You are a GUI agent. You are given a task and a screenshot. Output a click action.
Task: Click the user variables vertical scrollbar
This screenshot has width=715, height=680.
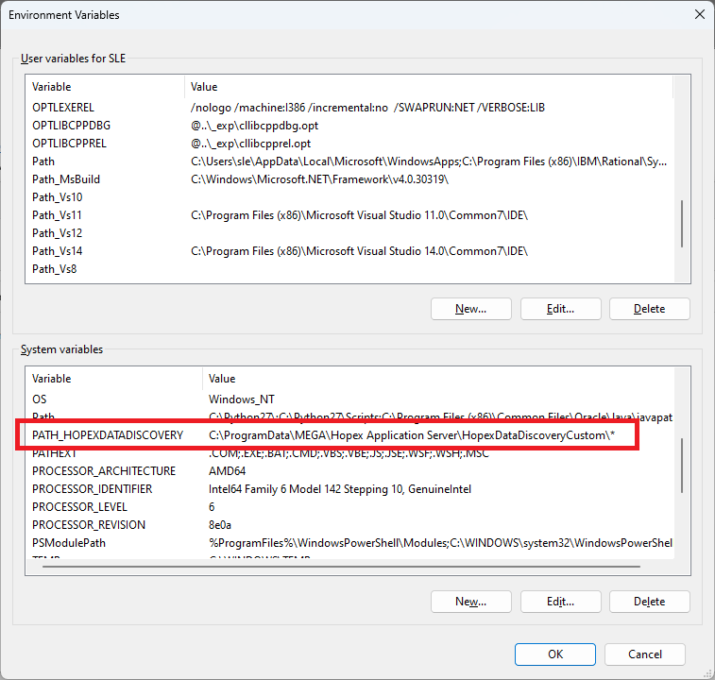point(682,222)
